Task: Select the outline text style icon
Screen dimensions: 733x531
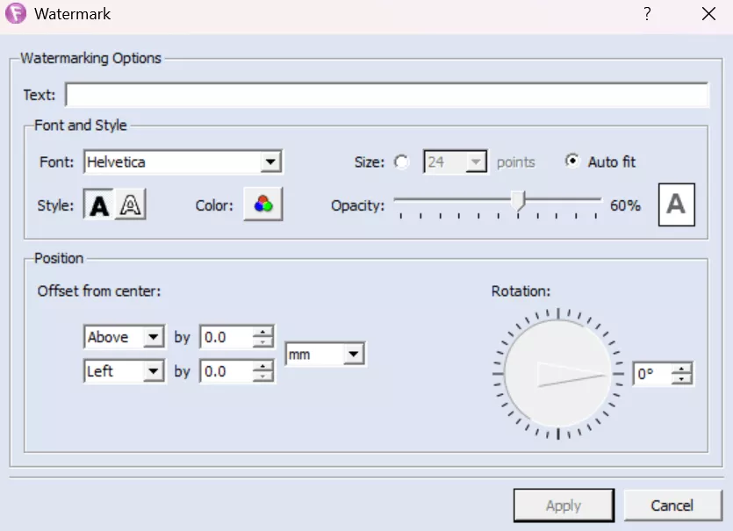Action: pyautogui.click(x=131, y=205)
